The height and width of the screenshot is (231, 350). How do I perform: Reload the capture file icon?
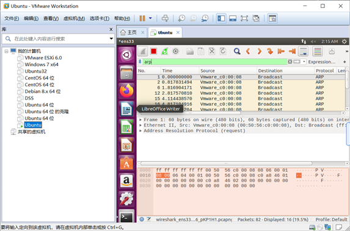point(223,51)
